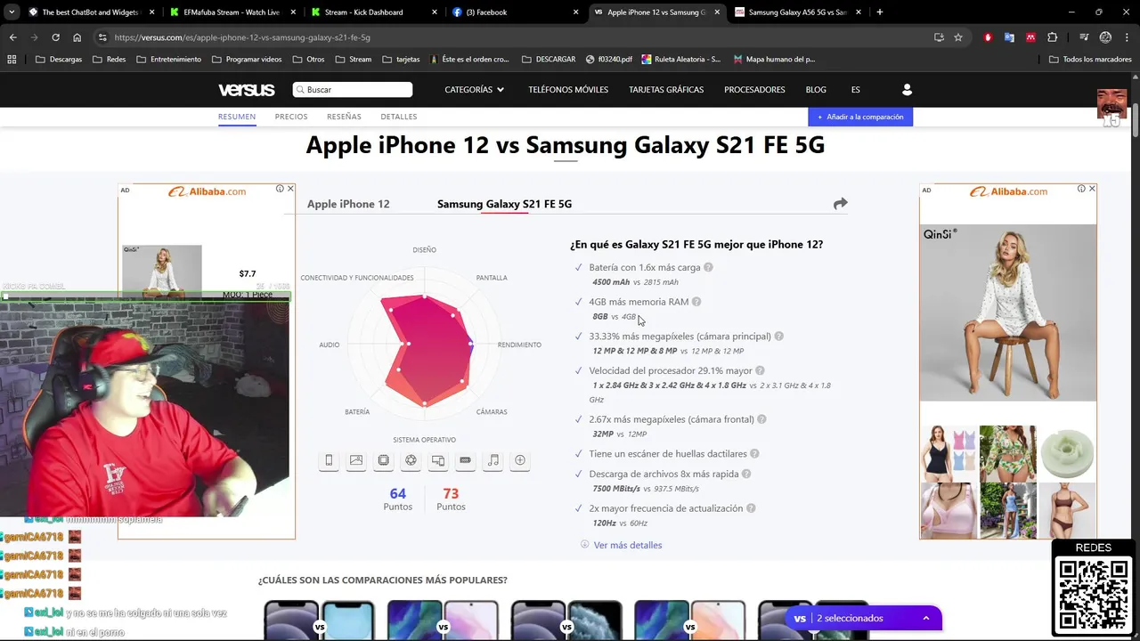Open the design (phone) category icon
This screenshot has height=641, width=1140.
click(x=329, y=460)
